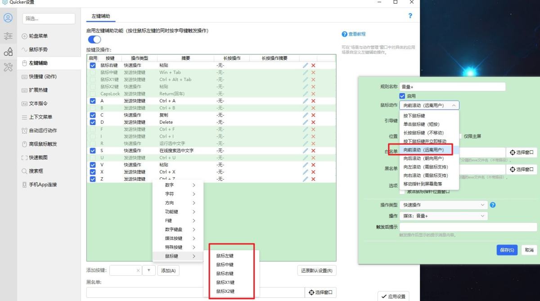Open the sliders settings icon in the sidebar

point(8,36)
